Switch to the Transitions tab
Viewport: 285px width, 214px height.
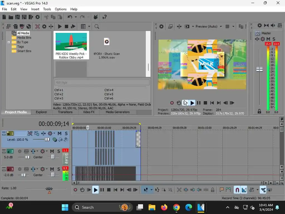pyautogui.click(x=65, y=112)
